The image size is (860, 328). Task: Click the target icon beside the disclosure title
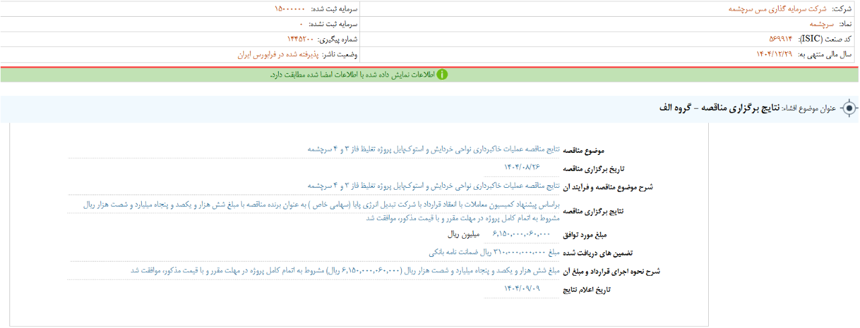849,108
